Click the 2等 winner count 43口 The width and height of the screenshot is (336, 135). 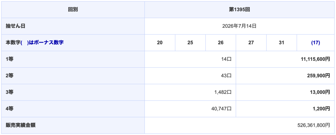(x=226, y=76)
